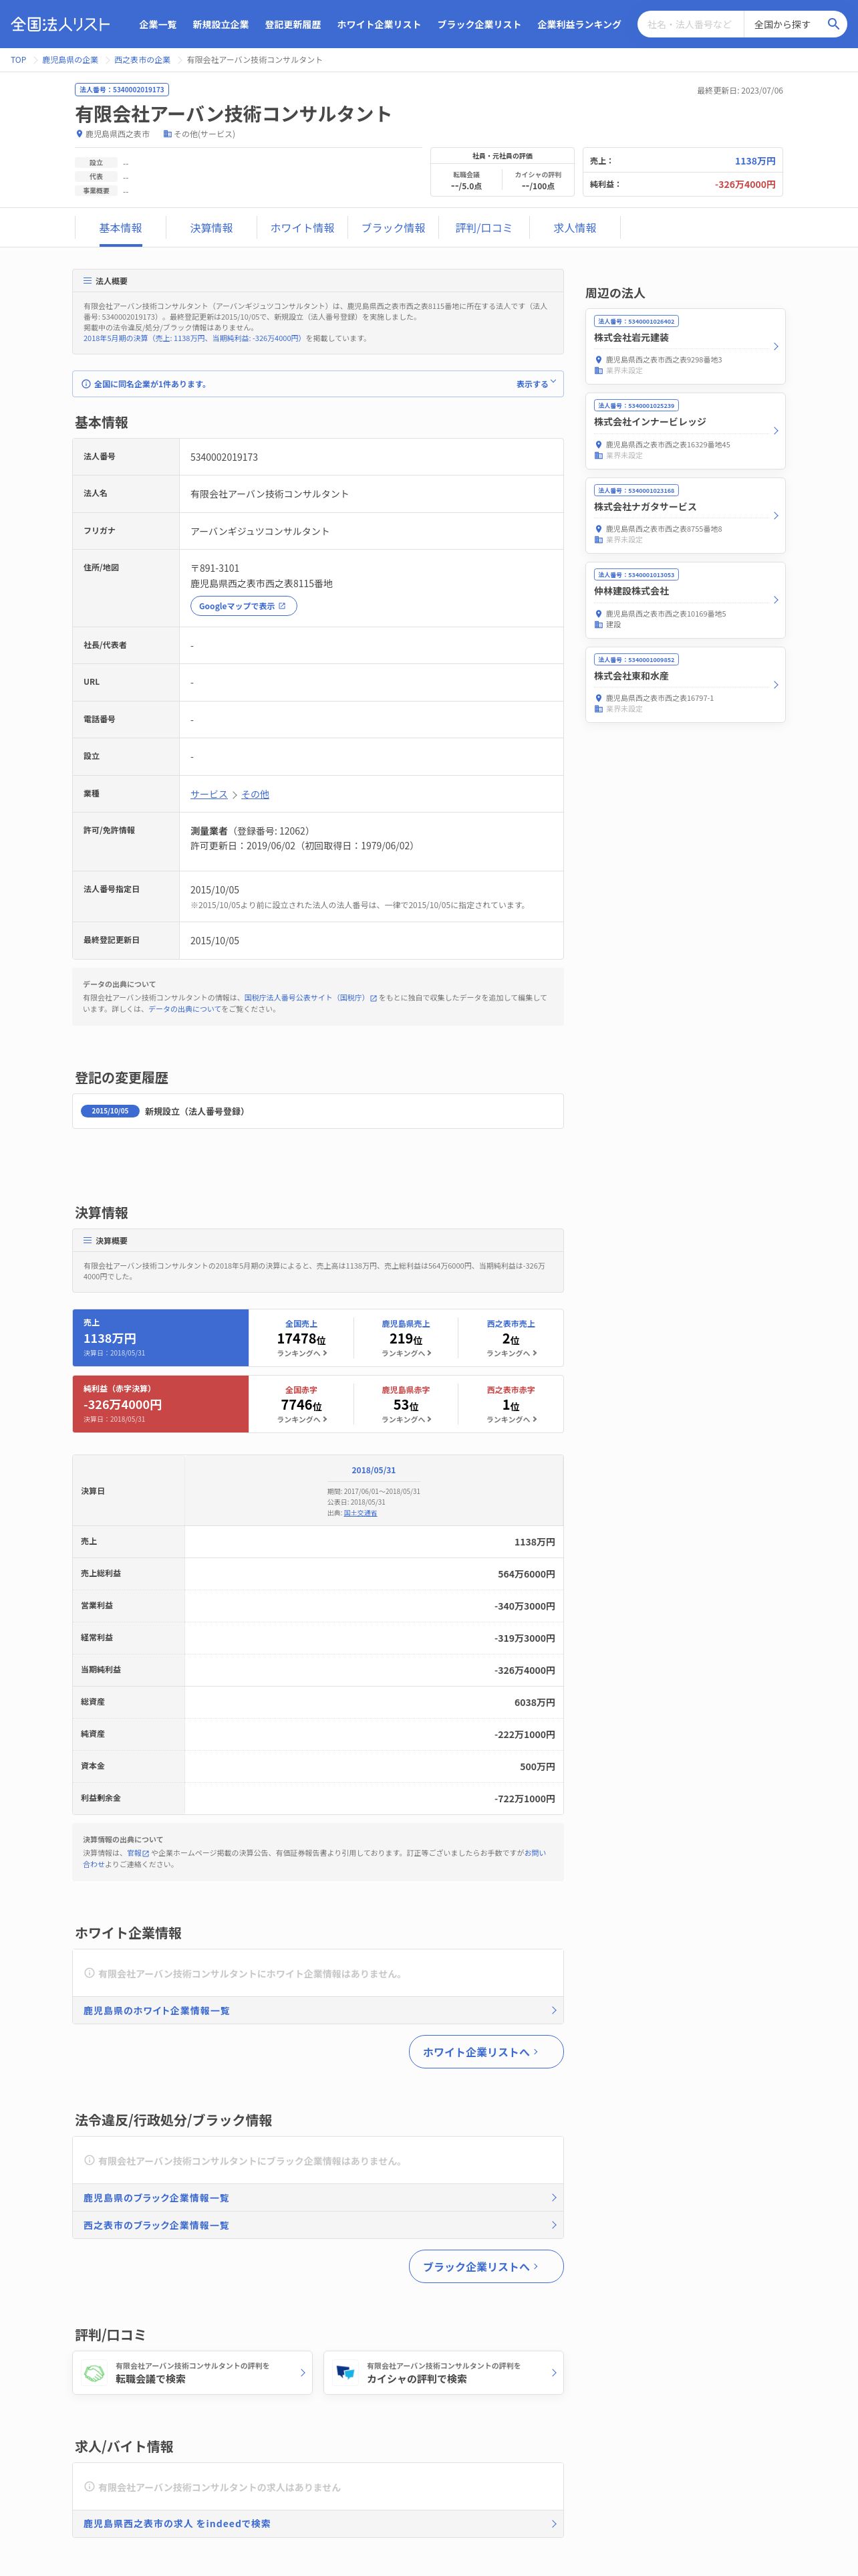Click the 社名・法人番号など search field
This screenshot has height=2576, width=858.
691,24
